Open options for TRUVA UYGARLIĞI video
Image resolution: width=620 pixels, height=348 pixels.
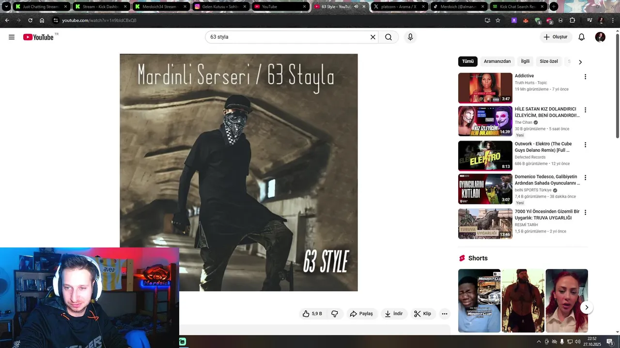[585, 213]
